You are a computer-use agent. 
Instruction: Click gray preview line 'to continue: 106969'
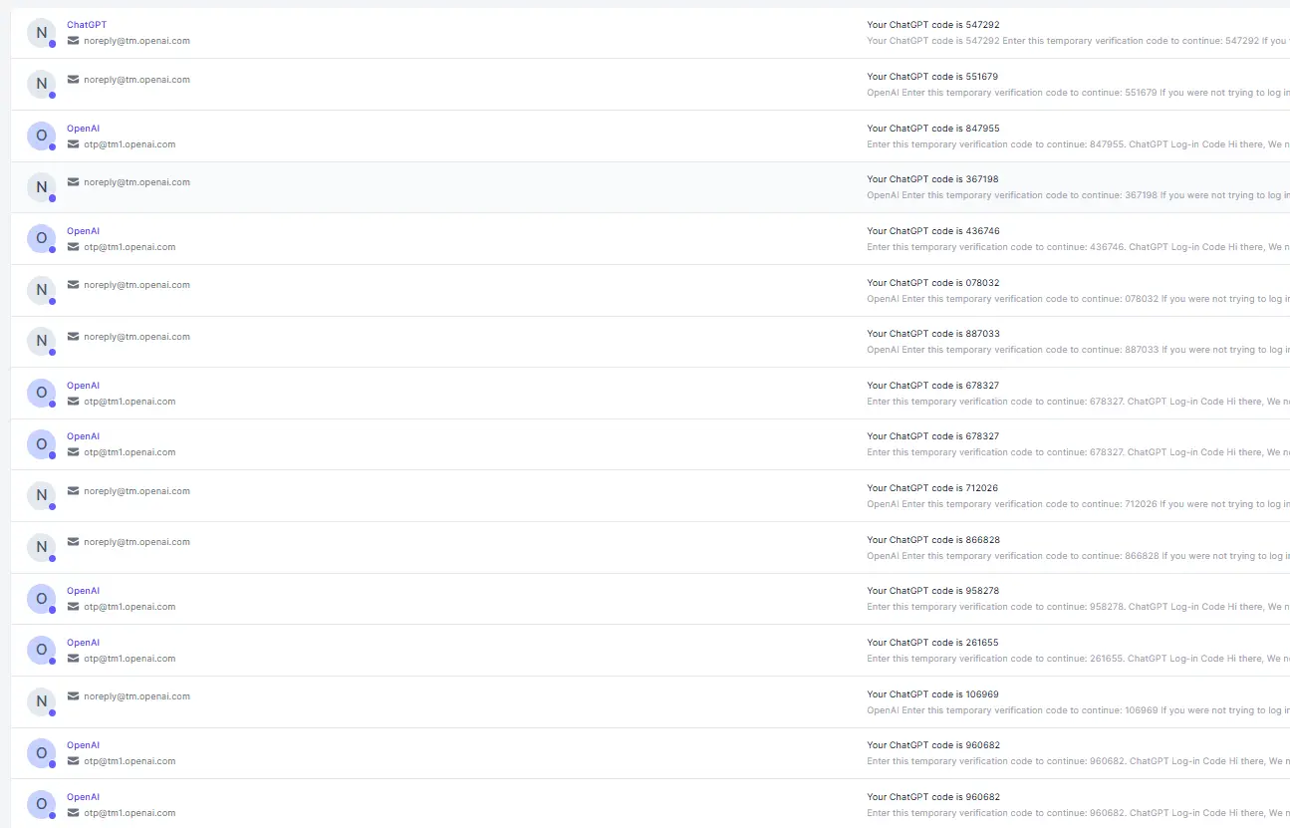[x=1078, y=710]
